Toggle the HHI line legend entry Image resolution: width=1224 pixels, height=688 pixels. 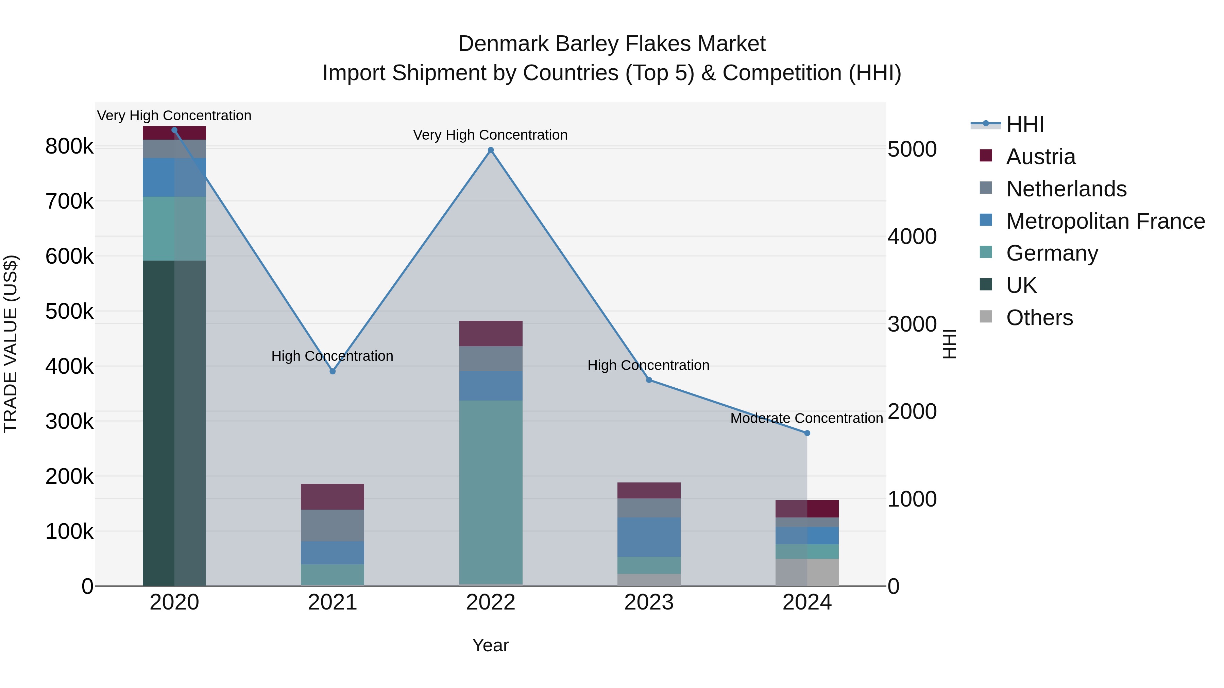(x=1007, y=124)
